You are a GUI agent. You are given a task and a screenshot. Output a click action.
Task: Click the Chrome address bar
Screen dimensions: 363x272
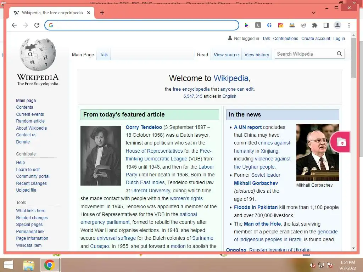click(142, 25)
